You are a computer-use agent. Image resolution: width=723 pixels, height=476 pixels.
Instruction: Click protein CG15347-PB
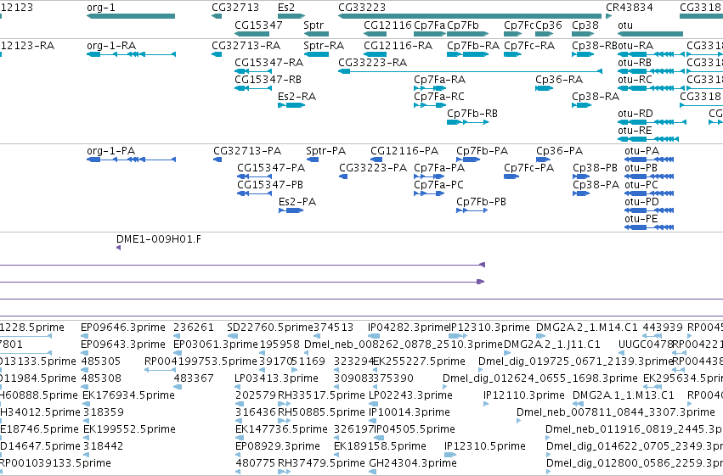point(255,193)
